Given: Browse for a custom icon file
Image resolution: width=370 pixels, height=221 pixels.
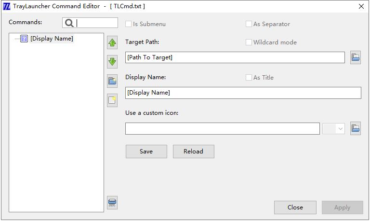Looking at the screenshot, I should (355, 128).
